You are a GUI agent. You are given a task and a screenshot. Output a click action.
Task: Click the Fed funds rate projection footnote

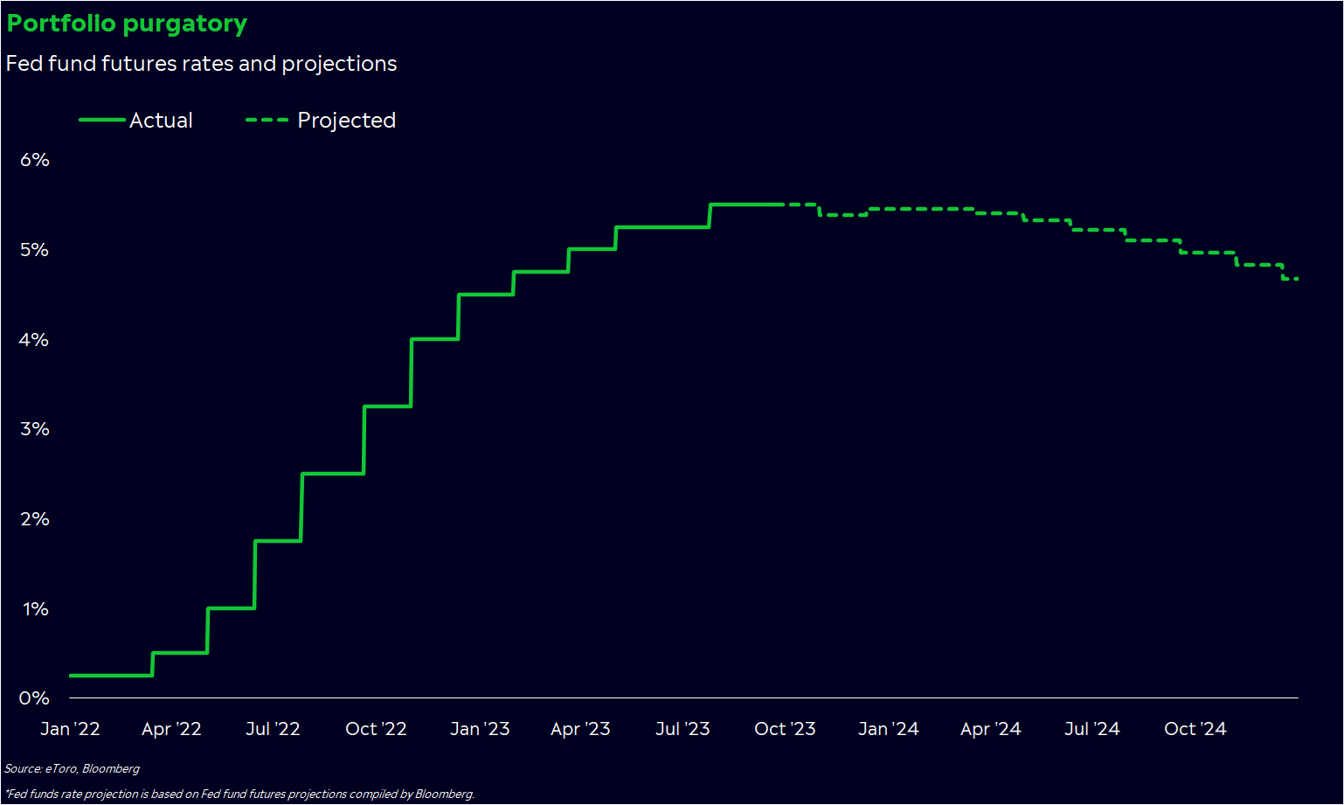239,795
